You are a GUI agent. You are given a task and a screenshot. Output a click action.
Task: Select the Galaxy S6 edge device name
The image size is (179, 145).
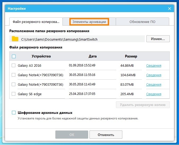pyautogui.click(x=30, y=94)
